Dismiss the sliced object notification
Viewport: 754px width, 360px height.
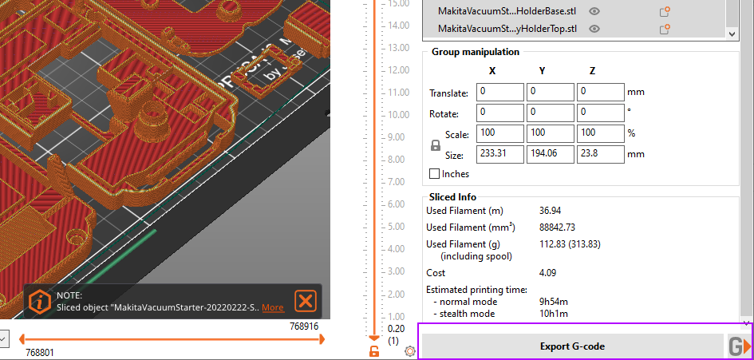(305, 301)
